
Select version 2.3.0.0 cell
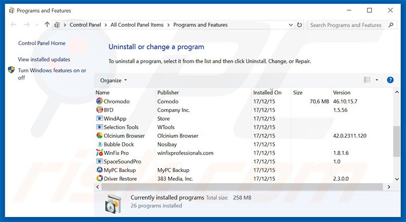tap(341, 178)
